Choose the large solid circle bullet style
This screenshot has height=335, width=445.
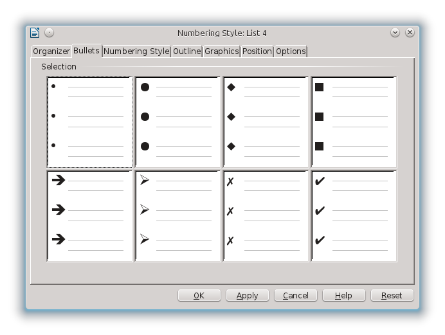178,122
